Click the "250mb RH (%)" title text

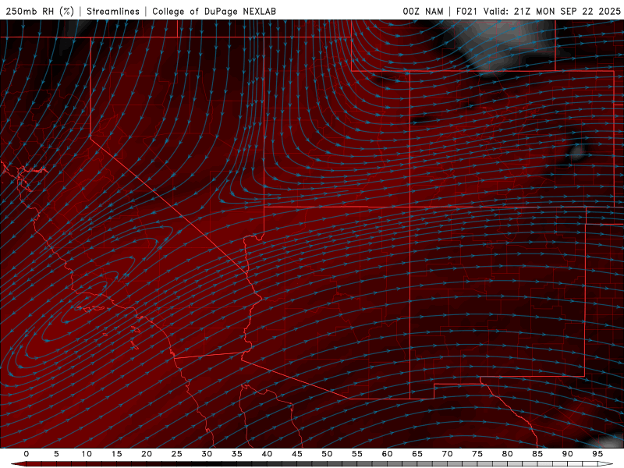coord(40,11)
